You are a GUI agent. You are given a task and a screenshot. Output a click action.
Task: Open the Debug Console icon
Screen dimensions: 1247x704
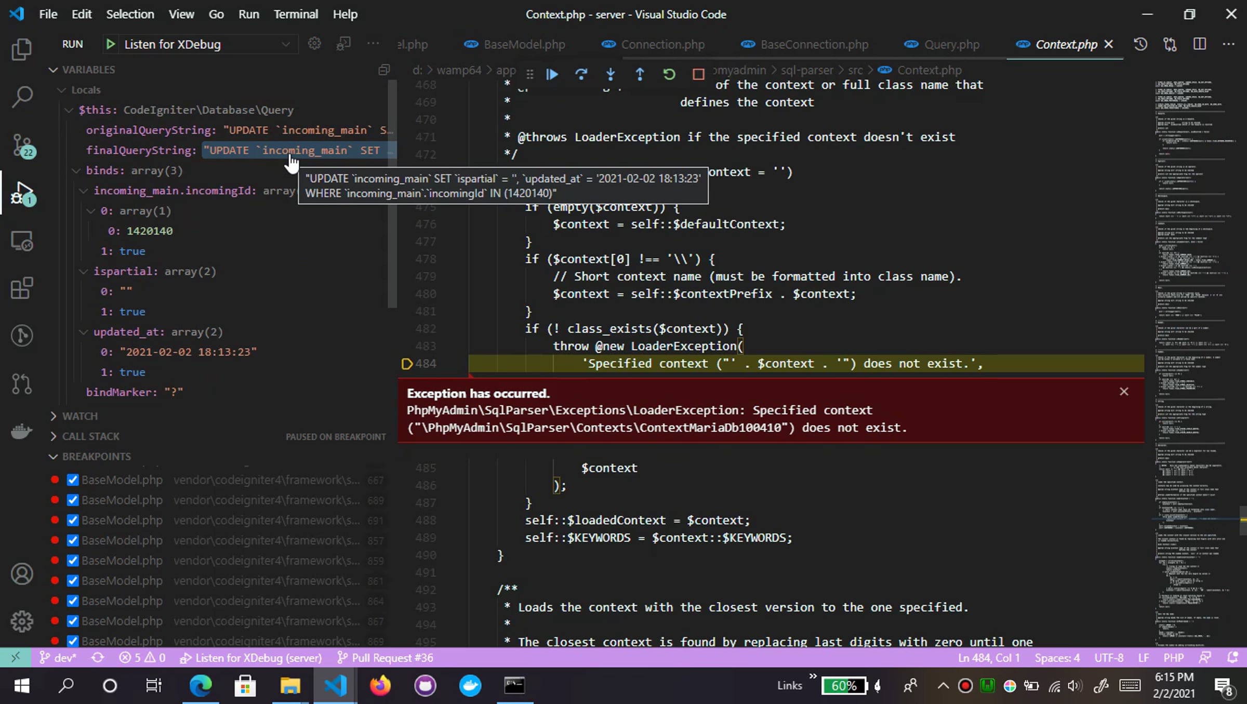click(x=343, y=44)
